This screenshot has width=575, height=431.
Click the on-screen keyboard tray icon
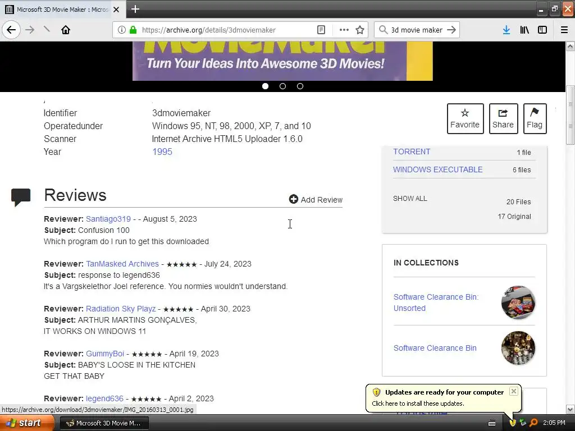coord(492,423)
